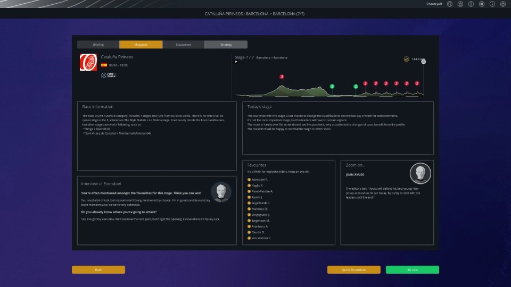Click the stage start play marker
Screen dimensions: 511x287
236,62
